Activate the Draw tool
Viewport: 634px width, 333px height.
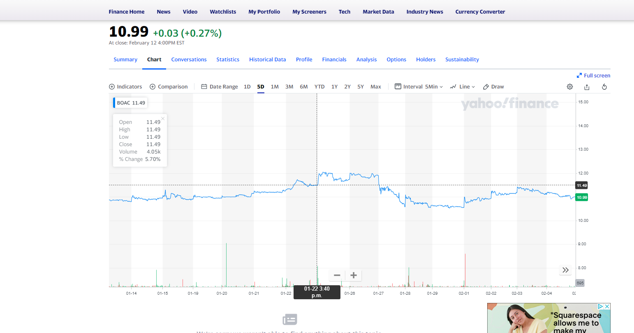click(x=493, y=87)
